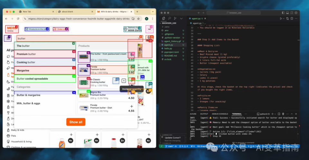
Task: Select the TERMINAL panel tab
Action: [237, 114]
